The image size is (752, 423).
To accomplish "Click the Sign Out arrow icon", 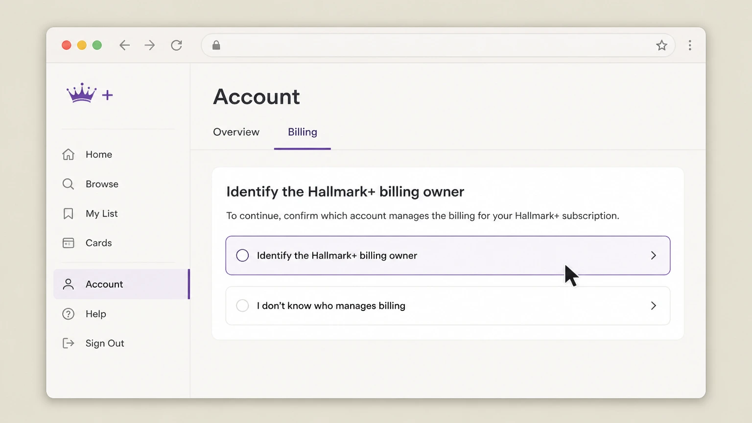I will [68, 343].
